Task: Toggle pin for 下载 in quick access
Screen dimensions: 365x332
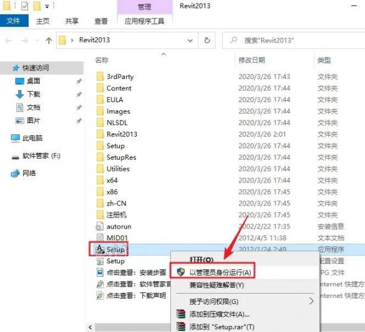Action: 79,94
